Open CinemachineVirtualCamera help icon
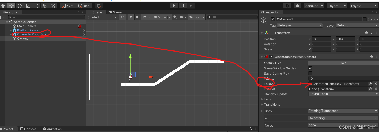This screenshot has height=132, width=379. click(372, 57)
